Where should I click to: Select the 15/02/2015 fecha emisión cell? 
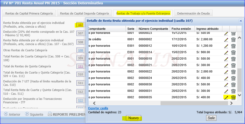point(182,52)
